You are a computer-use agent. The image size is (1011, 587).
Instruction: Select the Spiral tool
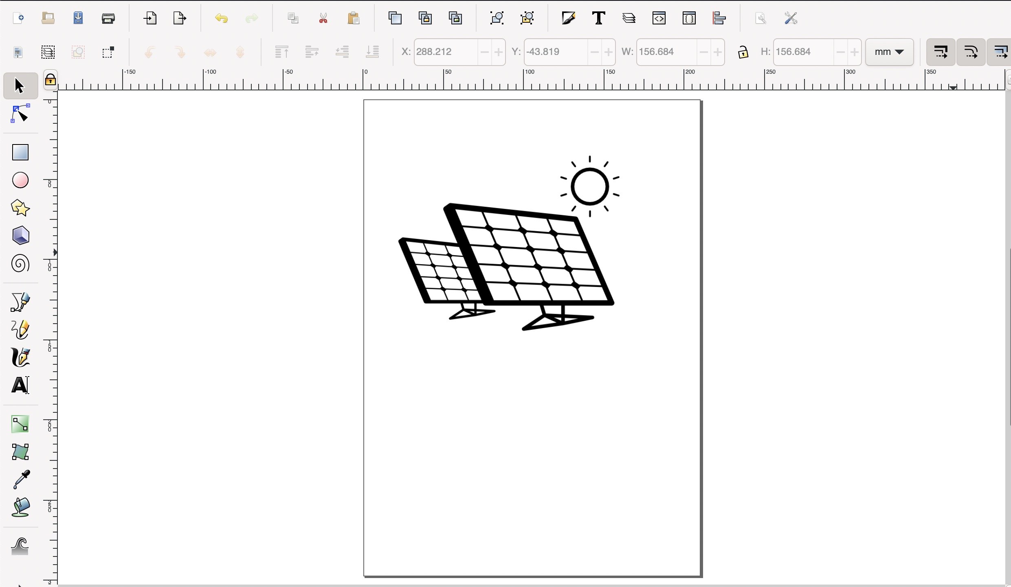[20, 263]
